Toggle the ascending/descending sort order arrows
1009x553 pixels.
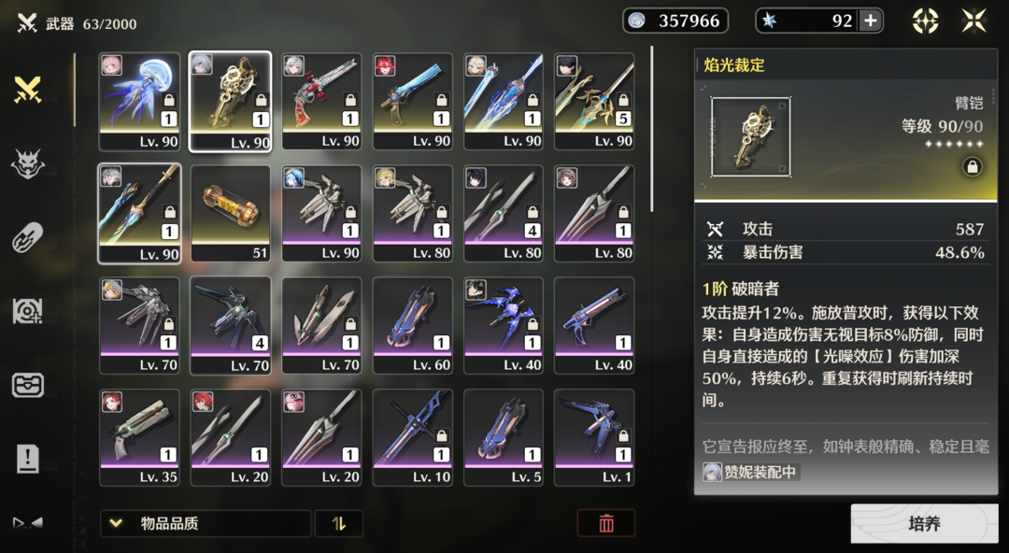(339, 523)
